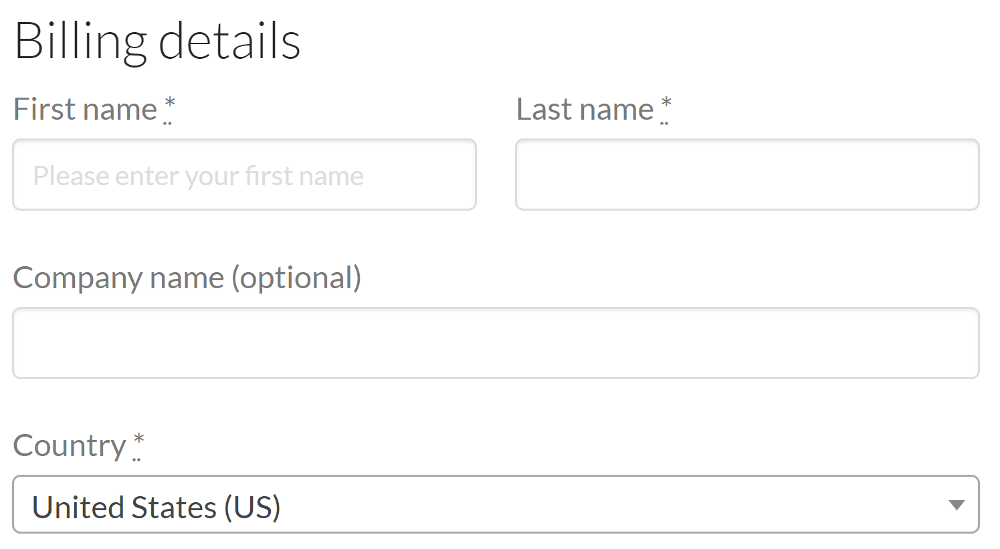This screenshot has width=1000, height=549.
Task: Click the border of the Company name field
Action: pyautogui.click(x=495, y=309)
